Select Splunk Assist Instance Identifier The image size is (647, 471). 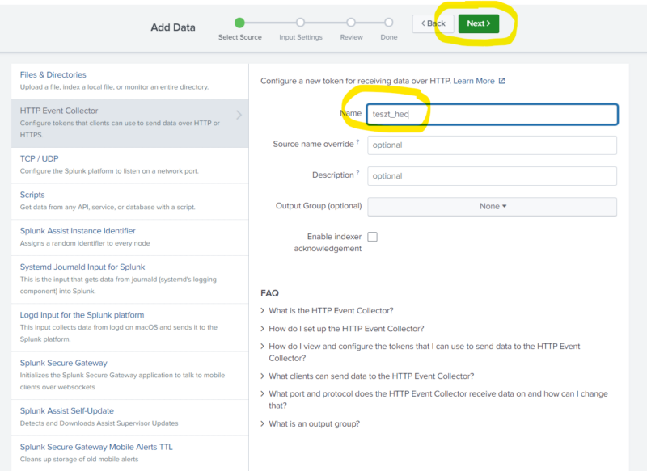coord(130,238)
